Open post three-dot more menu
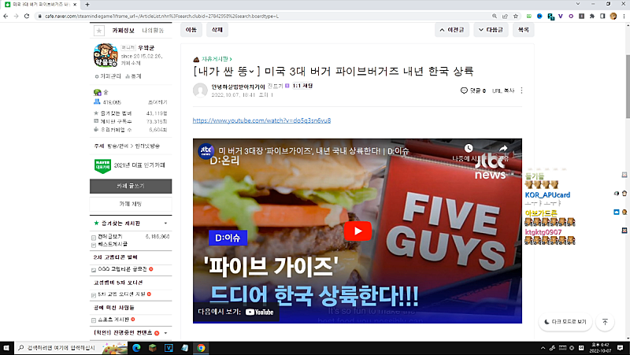The width and height of the screenshot is (630, 355). coord(521,91)
